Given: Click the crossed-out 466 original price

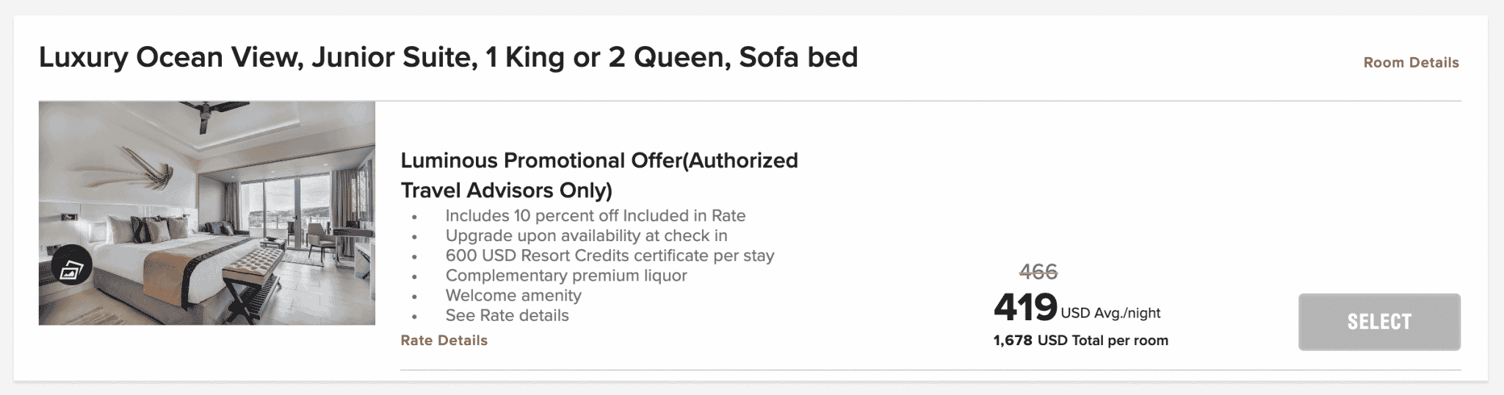Looking at the screenshot, I should click(x=1038, y=272).
